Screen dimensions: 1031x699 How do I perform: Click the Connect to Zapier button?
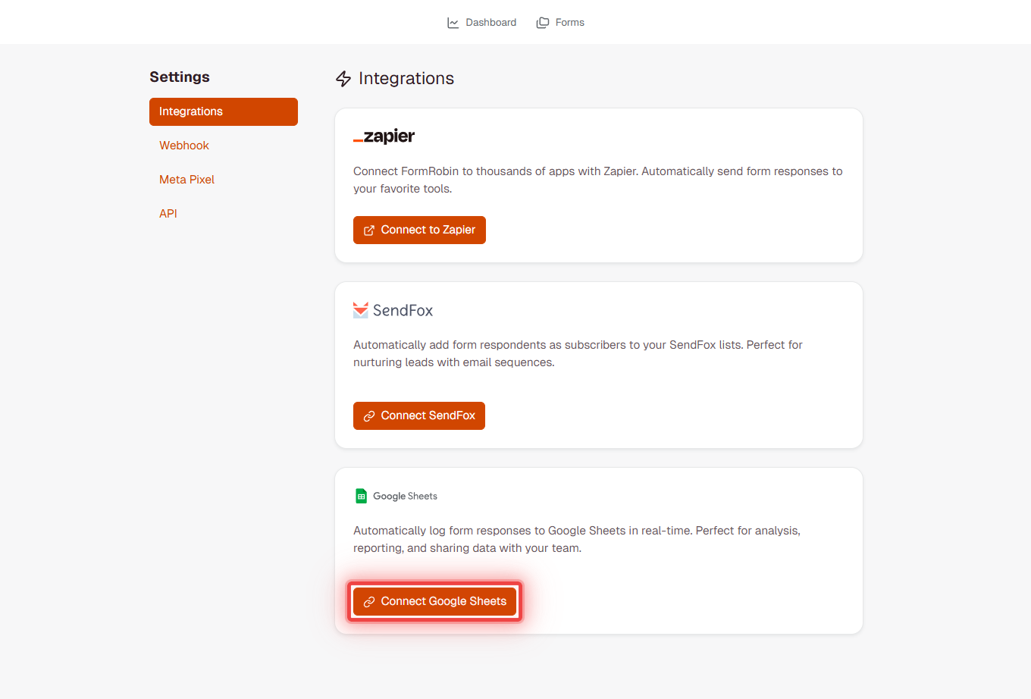point(419,230)
